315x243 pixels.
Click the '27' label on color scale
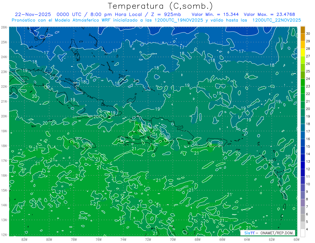pos(308,56)
